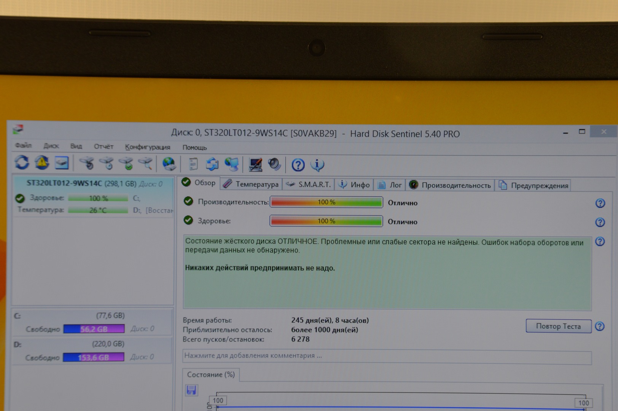
Task: Maximize the Hard Disk Sentinel window
Action: tap(582, 132)
